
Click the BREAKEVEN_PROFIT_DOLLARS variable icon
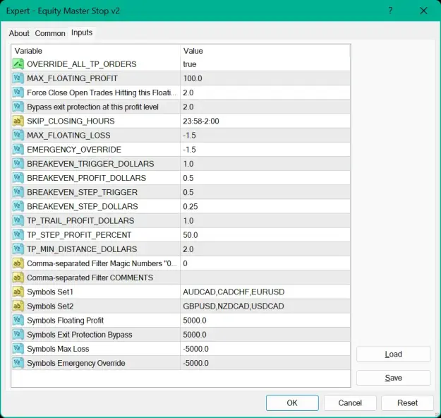pyautogui.click(x=18, y=178)
